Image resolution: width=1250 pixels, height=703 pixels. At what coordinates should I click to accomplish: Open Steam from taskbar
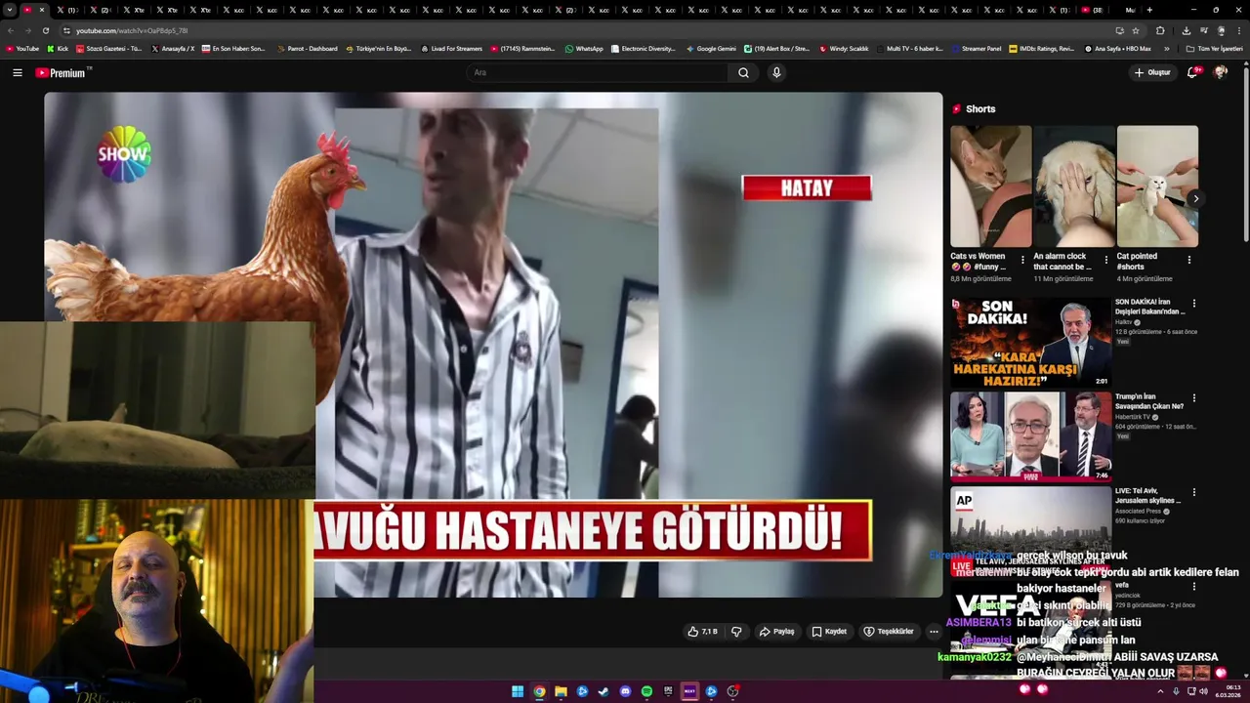604,691
